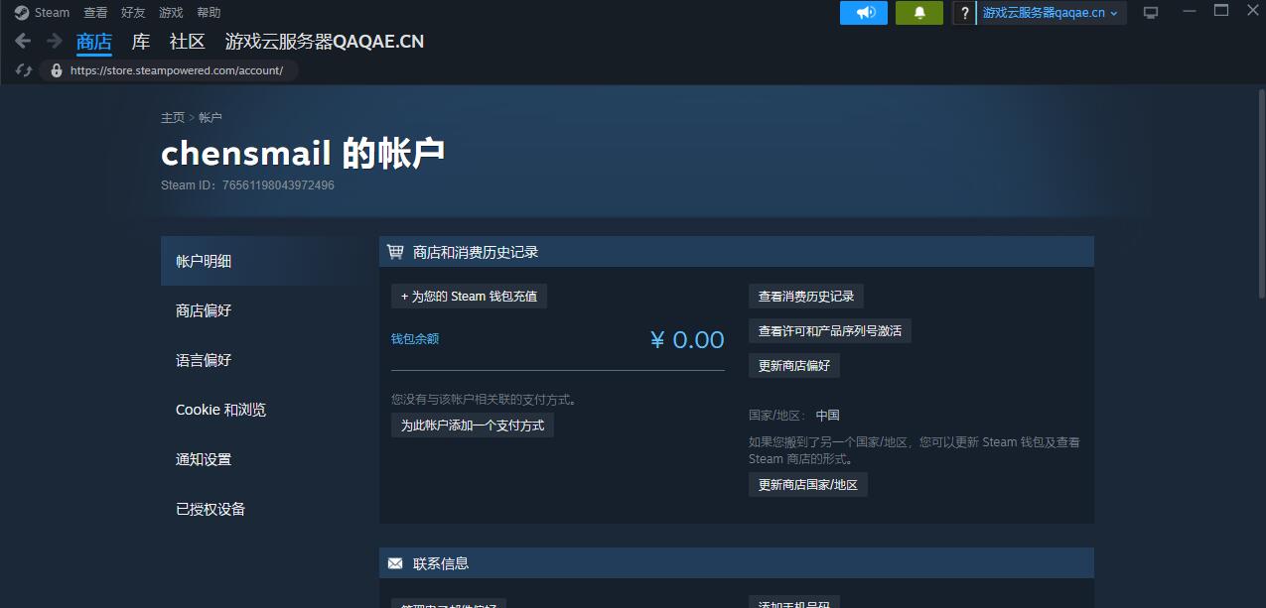Click the 商店和消费历史记录 section title
The height and width of the screenshot is (608, 1266).
pyautogui.click(x=476, y=252)
